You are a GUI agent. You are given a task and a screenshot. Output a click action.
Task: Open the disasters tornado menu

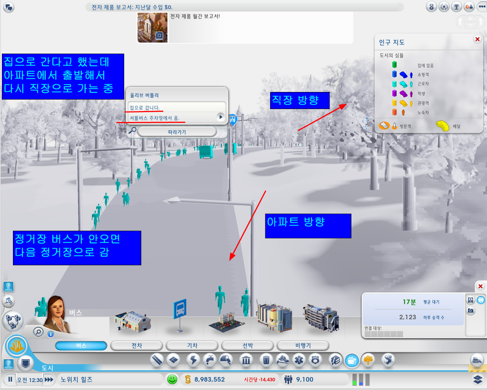[388, 360]
